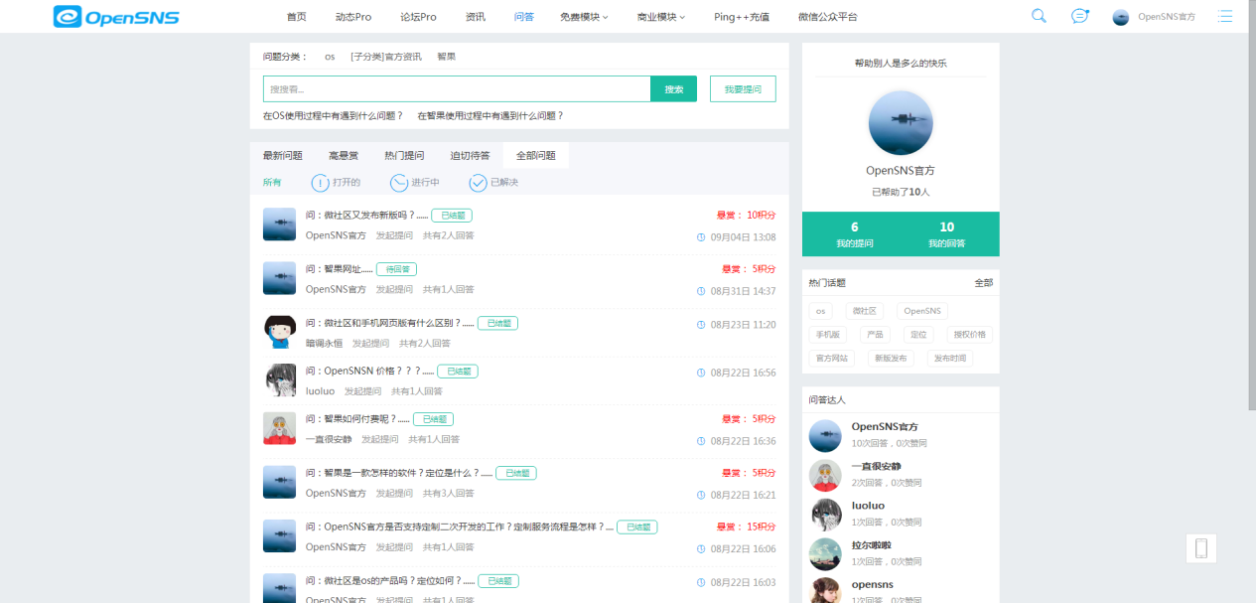
Task: Select the 新版发布 hot topic tag
Action: (892, 359)
